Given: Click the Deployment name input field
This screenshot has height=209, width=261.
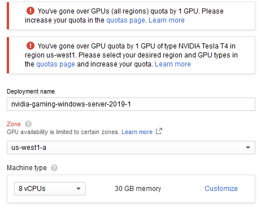Looking at the screenshot, I should (131, 104).
